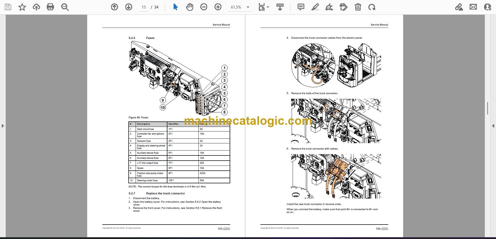Expand the right tools pane arrow
The width and height of the screenshot is (496, 239).
pyautogui.click(x=493, y=126)
